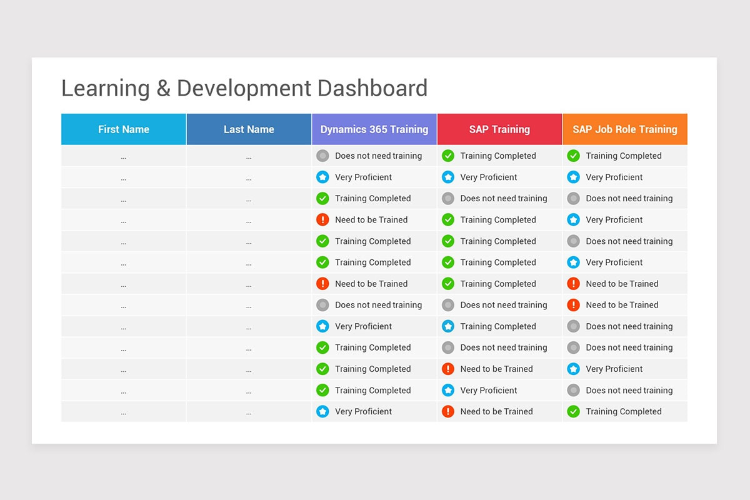Viewport: 750px width, 500px height.
Task: Click the orange SAP Job Role Training header
Action: tap(625, 129)
